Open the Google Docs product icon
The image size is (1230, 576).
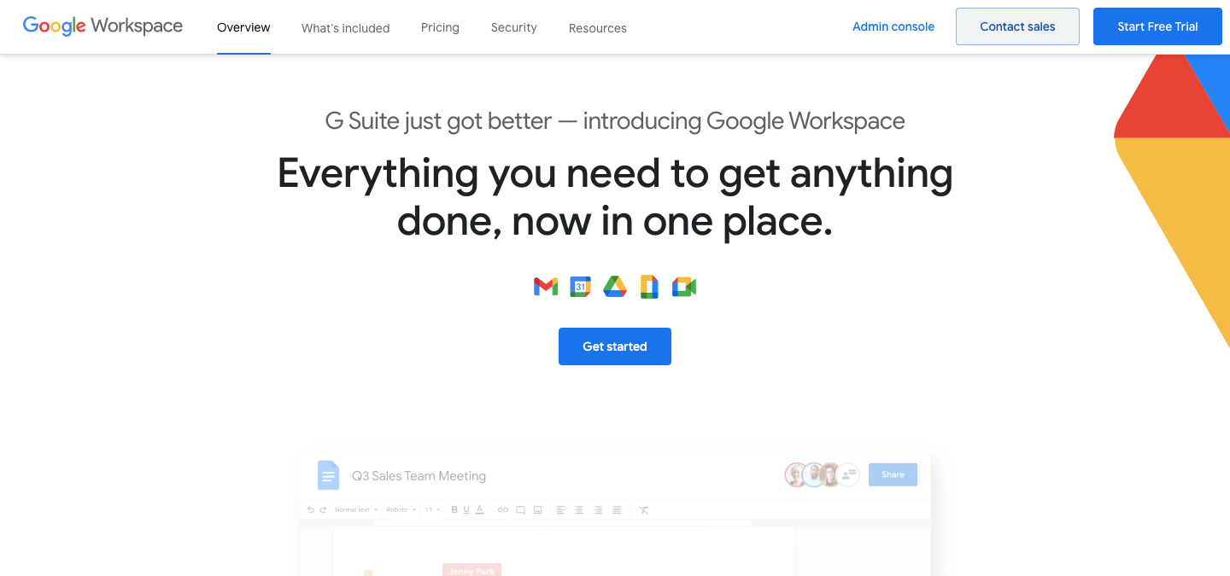coord(649,287)
